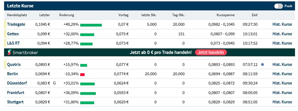
Task: Click the Kursspanne column header
Action: (226, 15)
